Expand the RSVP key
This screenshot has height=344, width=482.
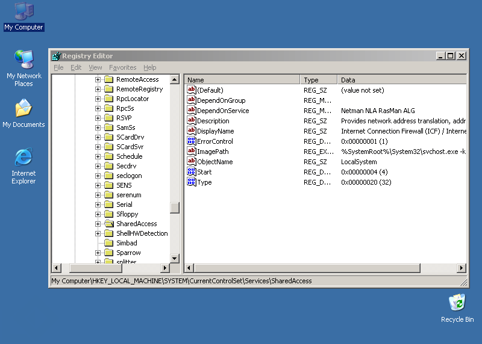pyautogui.click(x=98, y=118)
